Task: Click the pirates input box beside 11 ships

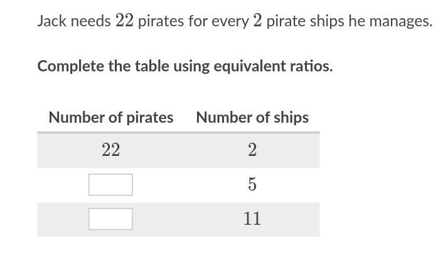Action: pyautogui.click(x=110, y=219)
